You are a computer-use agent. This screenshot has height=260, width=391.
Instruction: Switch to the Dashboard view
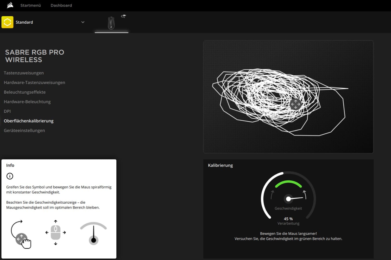click(61, 5)
